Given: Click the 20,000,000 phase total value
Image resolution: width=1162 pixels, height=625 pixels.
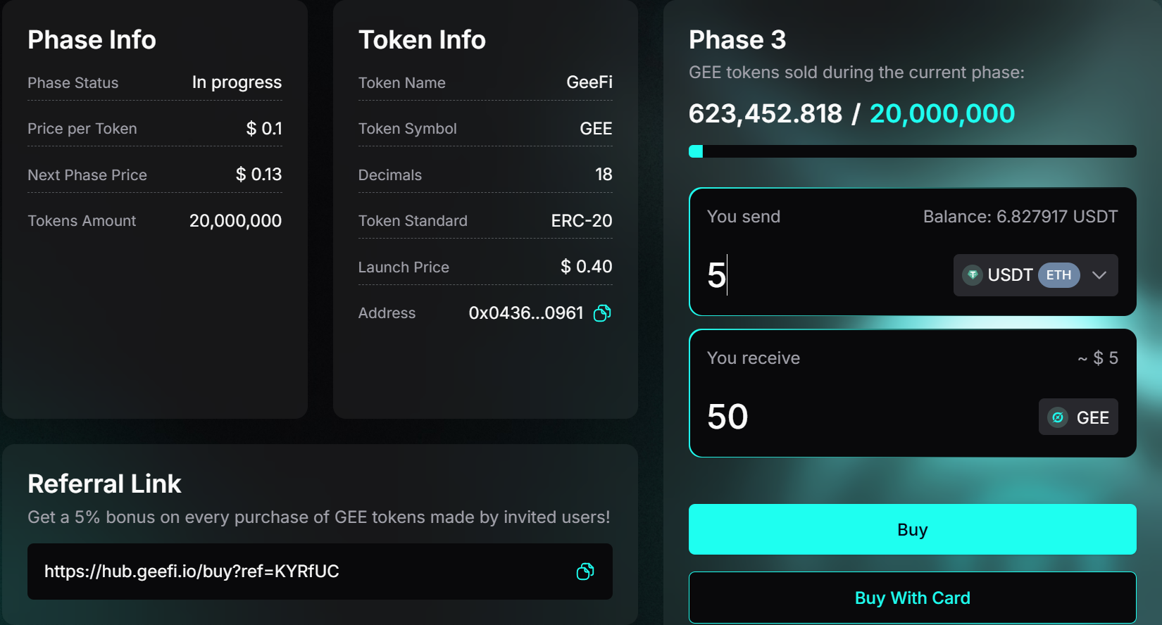Looking at the screenshot, I should pos(942,113).
